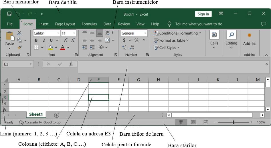271x148 pixels.
Task: Click the Increase Decimal icon
Action: tap(124, 47)
